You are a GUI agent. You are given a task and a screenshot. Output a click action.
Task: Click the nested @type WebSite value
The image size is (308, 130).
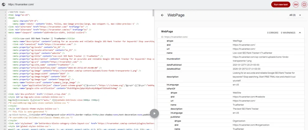237,93
